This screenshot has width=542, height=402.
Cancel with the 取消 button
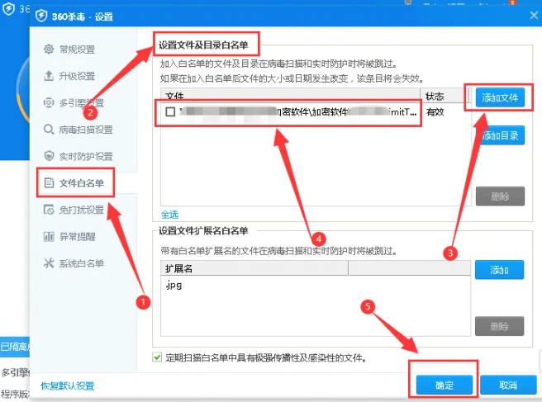[508, 385]
